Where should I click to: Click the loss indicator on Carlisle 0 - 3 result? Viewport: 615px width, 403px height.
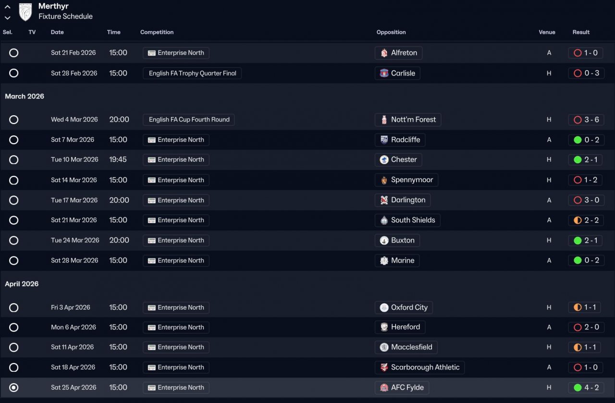(x=578, y=73)
